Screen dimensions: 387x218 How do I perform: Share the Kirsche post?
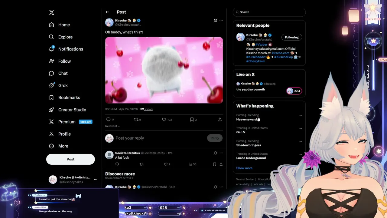pos(220,120)
